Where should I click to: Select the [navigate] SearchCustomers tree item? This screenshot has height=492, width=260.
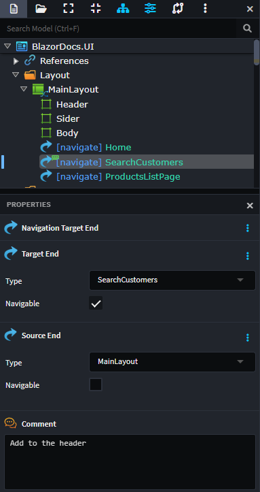click(x=147, y=162)
